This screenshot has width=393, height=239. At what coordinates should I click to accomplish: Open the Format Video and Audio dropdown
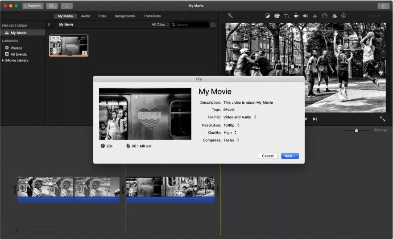240,117
